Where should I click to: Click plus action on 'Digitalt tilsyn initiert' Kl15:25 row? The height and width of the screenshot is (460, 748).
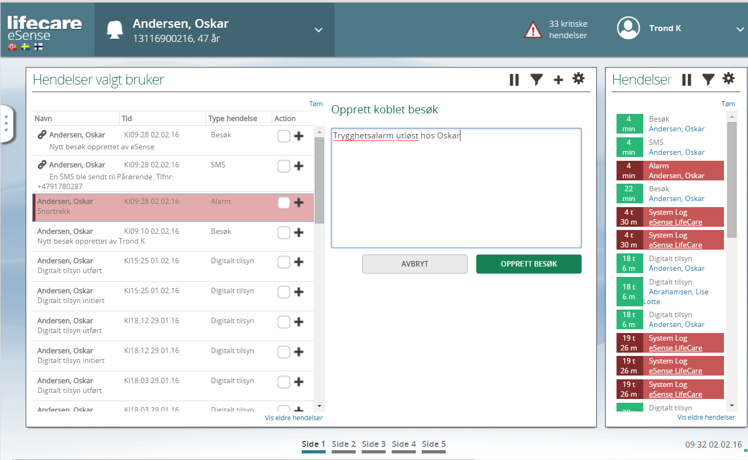[x=298, y=292]
